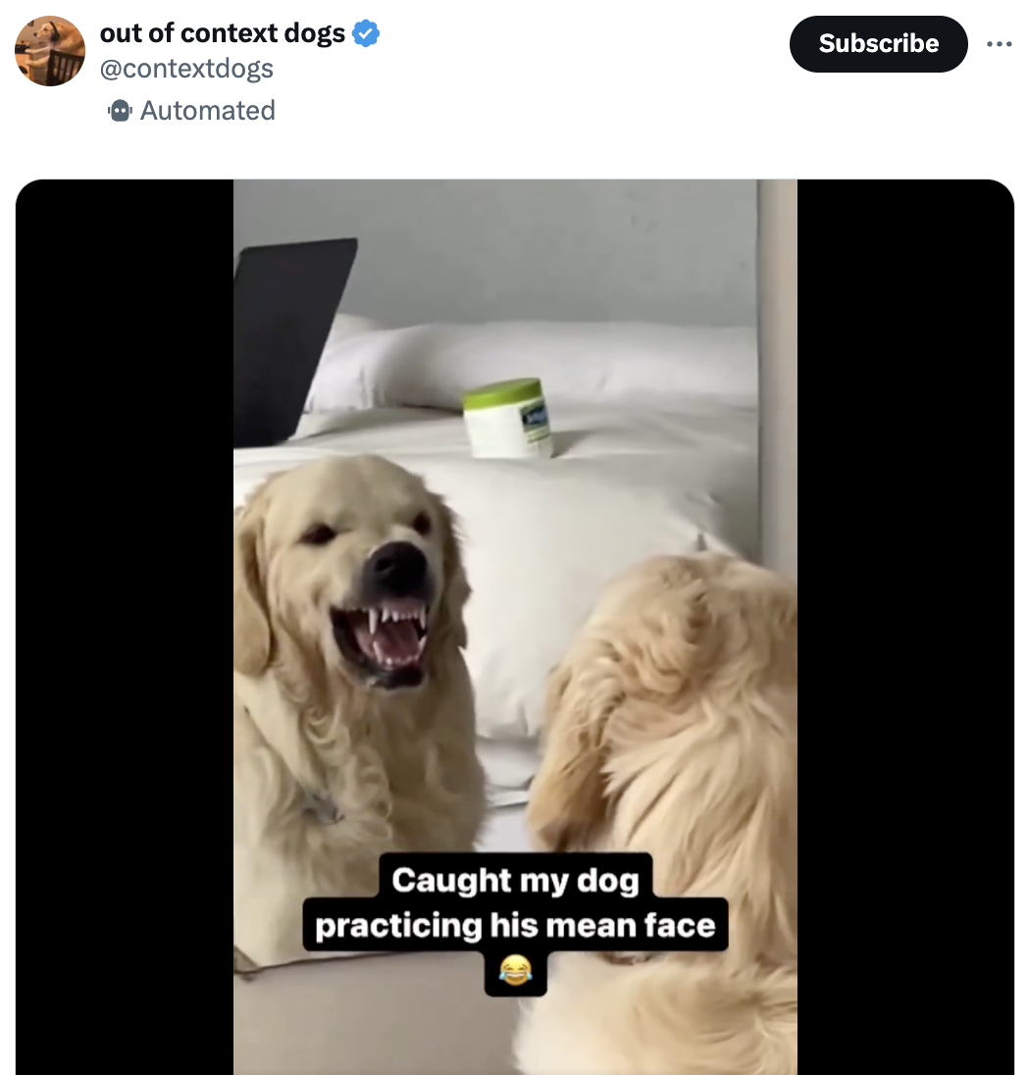Open the post options ellipsis menu
Image resolution: width=1028 pixels, height=1075 pixels.
[1001, 43]
